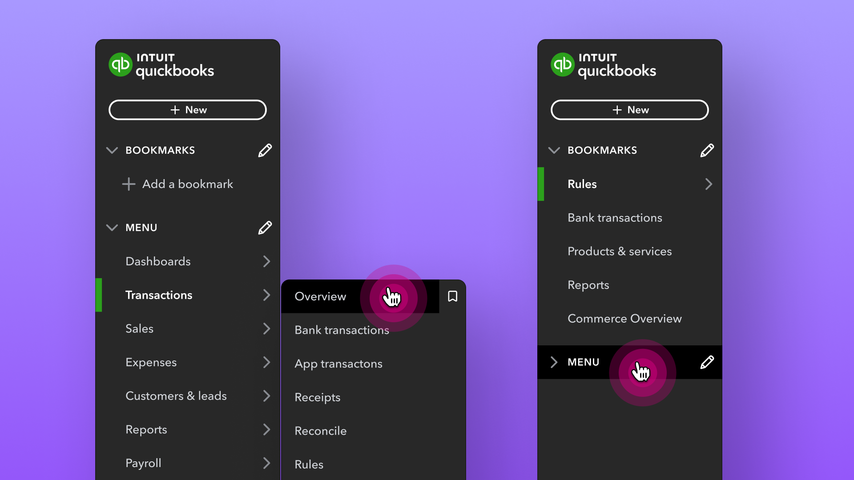Collapse the MENU section in left panel
The height and width of the screenshot is (480, 854).
coord(112,228)
